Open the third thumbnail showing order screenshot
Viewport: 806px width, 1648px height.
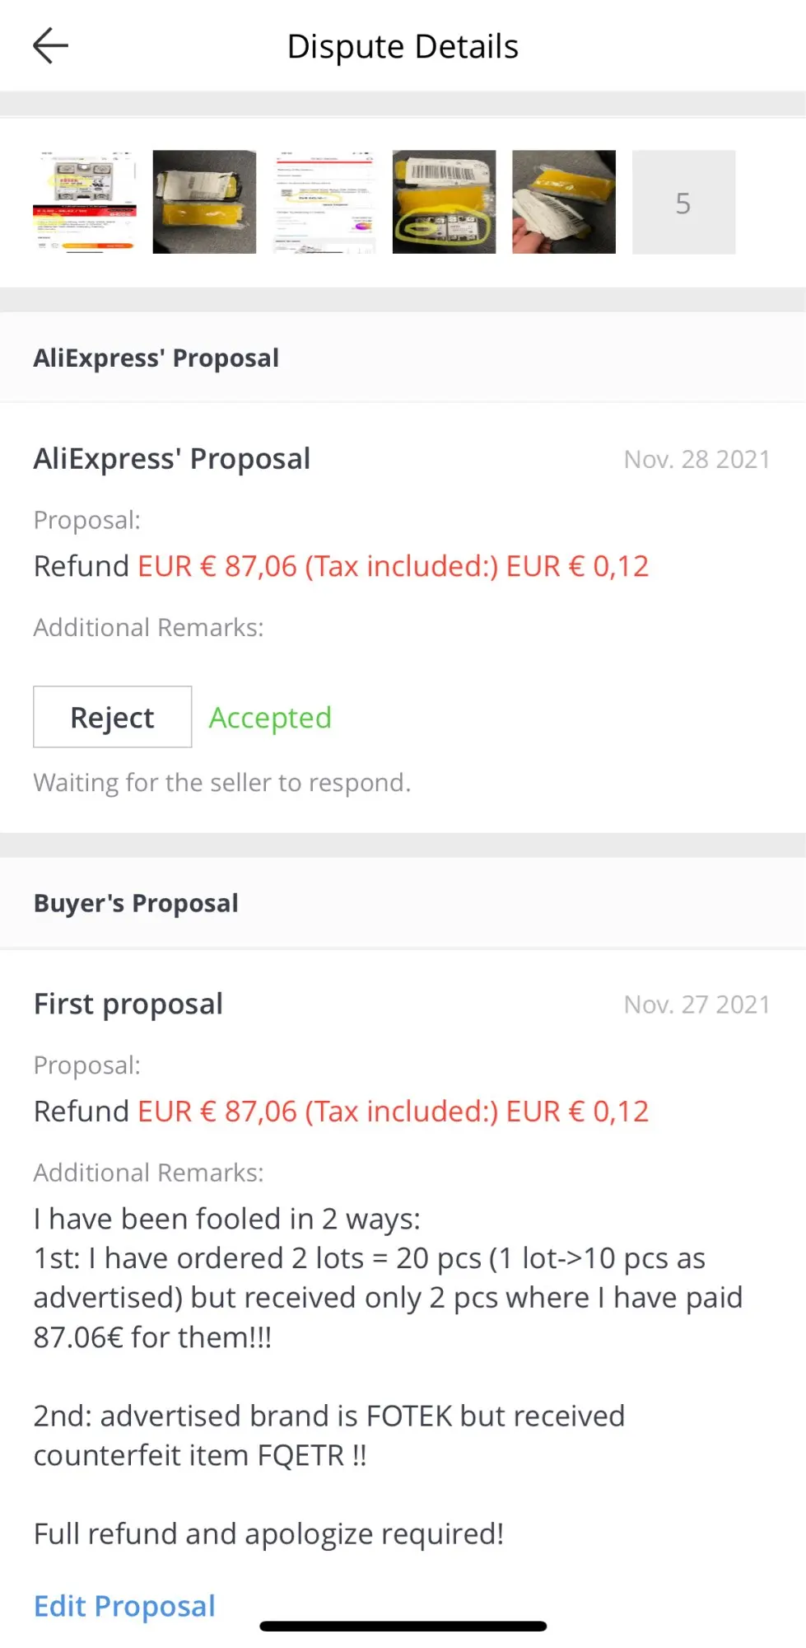324,202
